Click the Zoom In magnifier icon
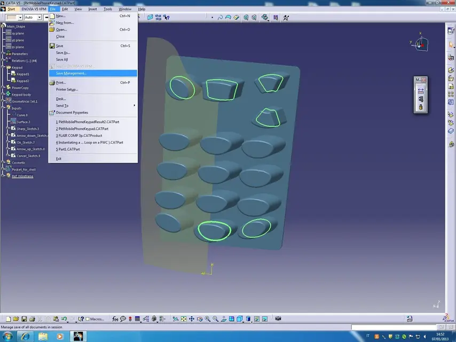This screenshot has height=342, width=456. point(208,319)
